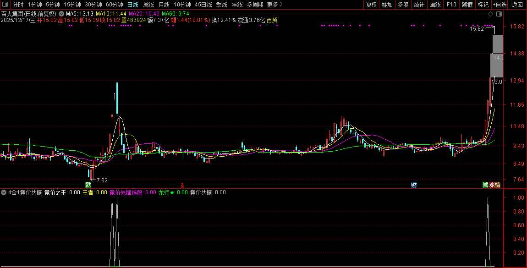Click the 百货 sector label
The height and width of the screenshot is (268, 527).
tap(272, 20)
